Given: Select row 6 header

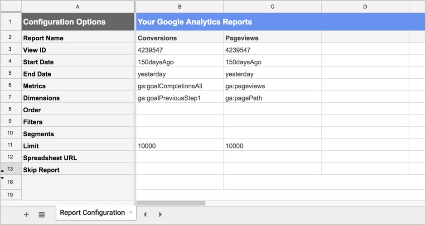Looking at the screenshot, I should pos(10,85).
